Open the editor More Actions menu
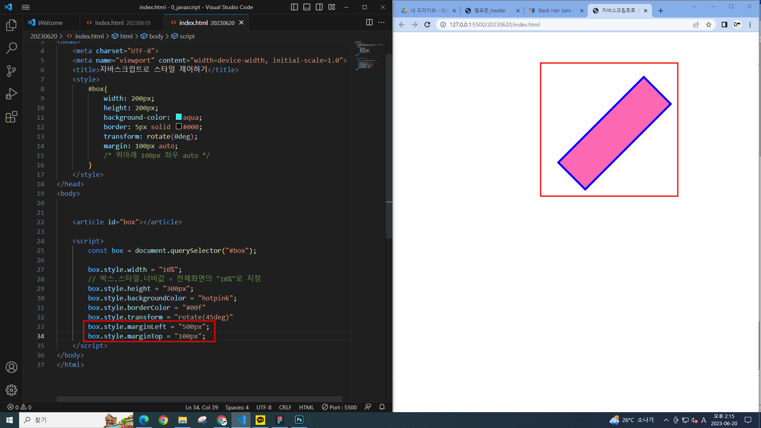761x428 pixels. 382,23
